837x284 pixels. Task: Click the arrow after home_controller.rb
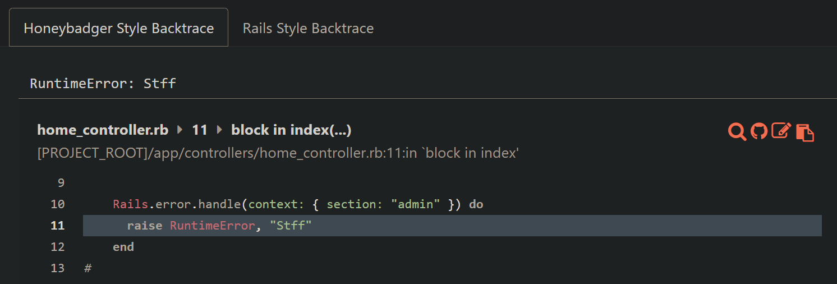click(x=180, y=130)
